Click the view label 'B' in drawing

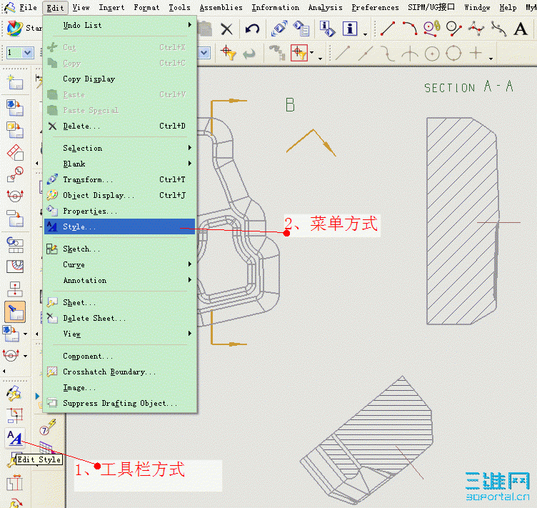[290, 105]
